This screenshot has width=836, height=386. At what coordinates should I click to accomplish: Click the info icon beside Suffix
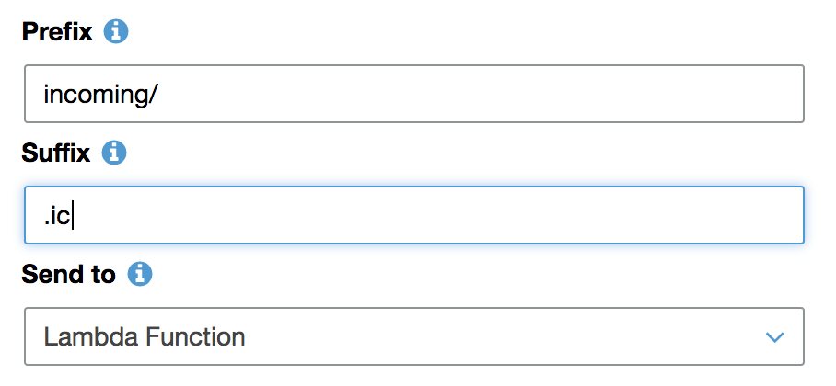(113, 153)
